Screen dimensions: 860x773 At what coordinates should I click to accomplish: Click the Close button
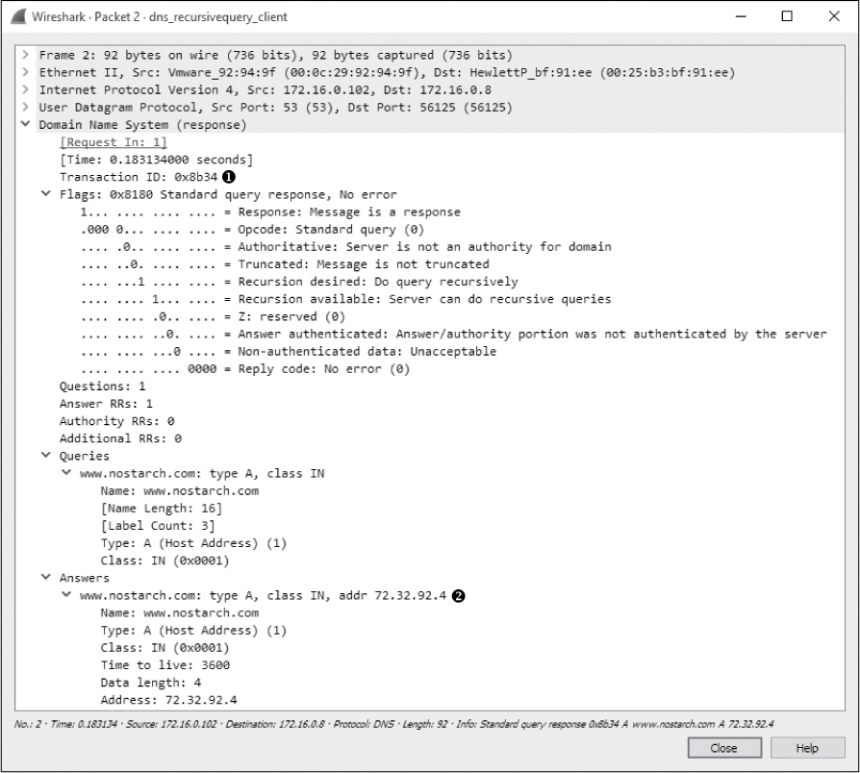tap(724, 748)
